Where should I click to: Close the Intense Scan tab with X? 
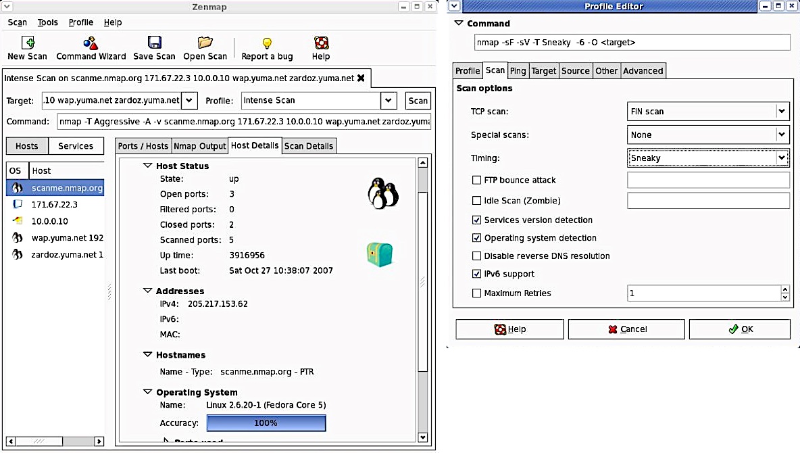361,78
